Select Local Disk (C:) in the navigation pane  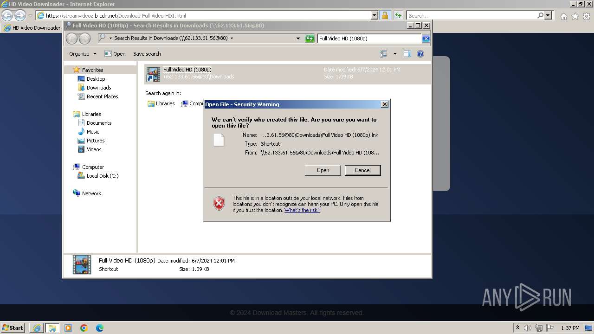tap(102, 176)
